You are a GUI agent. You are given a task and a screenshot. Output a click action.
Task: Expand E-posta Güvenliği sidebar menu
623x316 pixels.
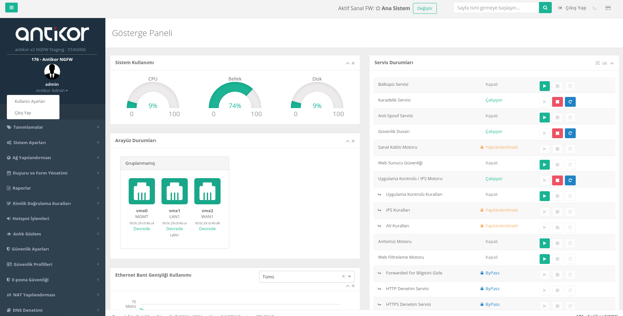[53, 280]
